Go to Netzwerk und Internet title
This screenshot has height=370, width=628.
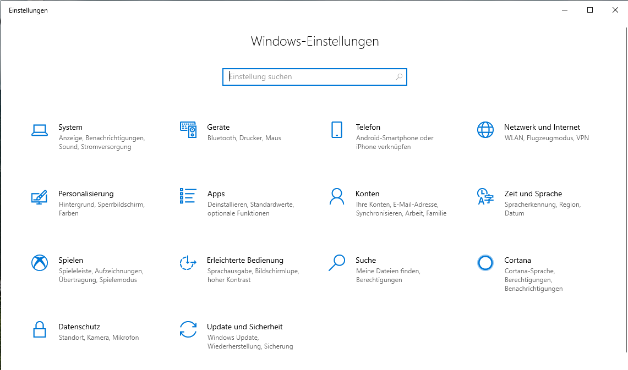coord(542,127)
